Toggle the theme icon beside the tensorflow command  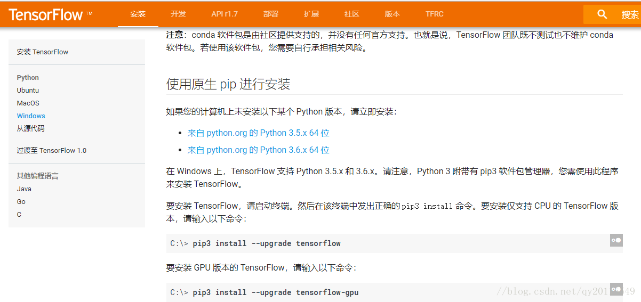pyautogui.click(x=616, y=240)
